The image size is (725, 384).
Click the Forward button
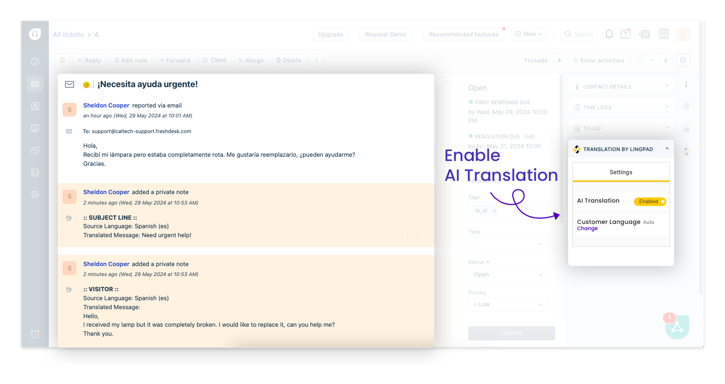point(175,61)
